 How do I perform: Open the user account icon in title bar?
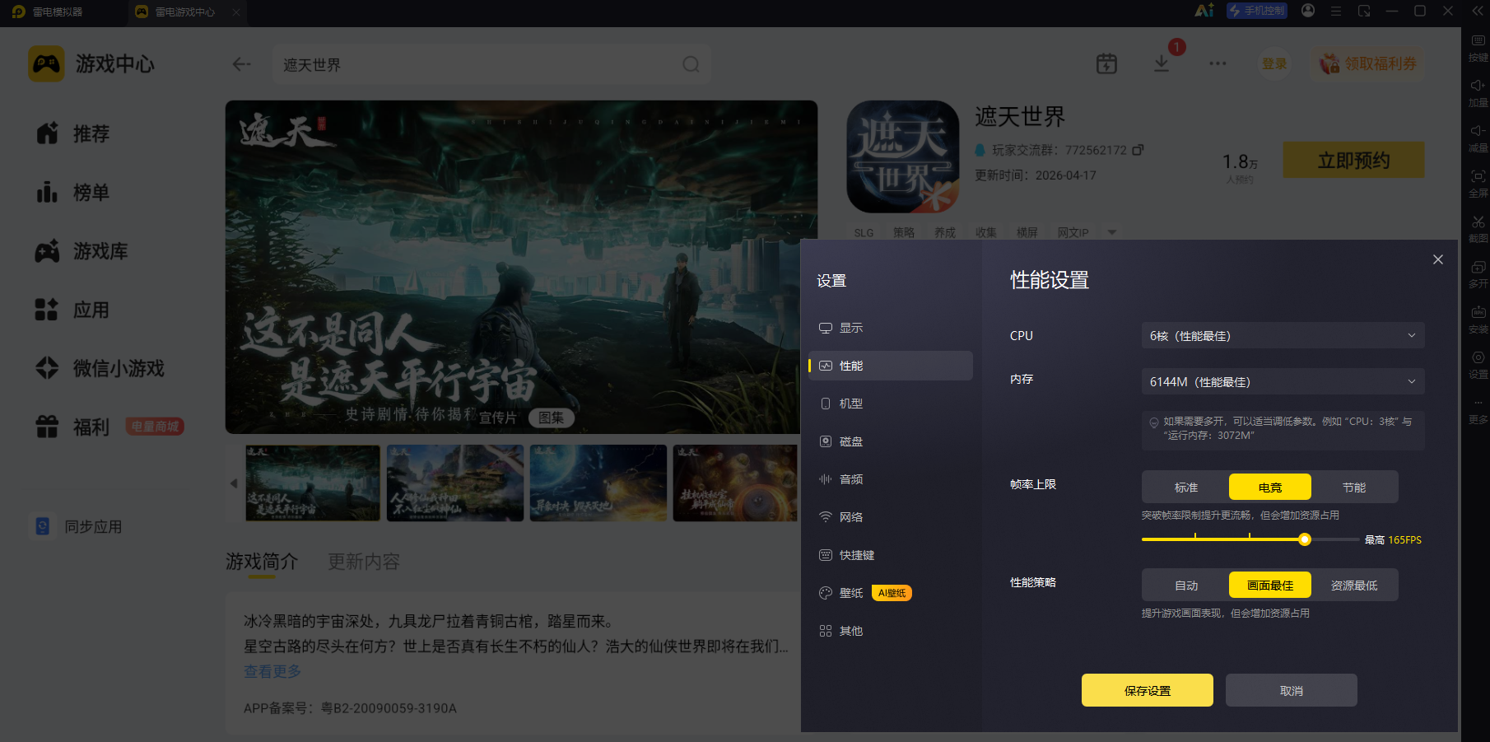pyautogui.click(x=1308, y=11)
